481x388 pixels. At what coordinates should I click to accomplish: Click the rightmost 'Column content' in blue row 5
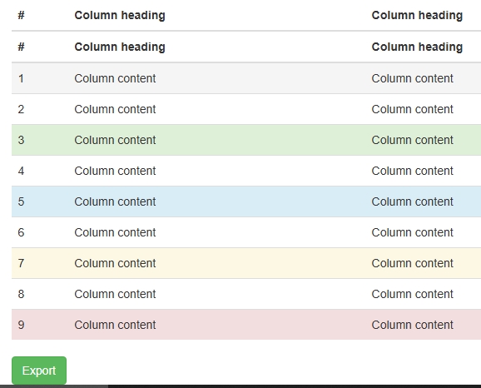(412, 201)
